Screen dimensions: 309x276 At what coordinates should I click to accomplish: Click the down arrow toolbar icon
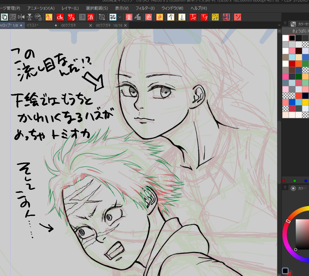(182, 17)
